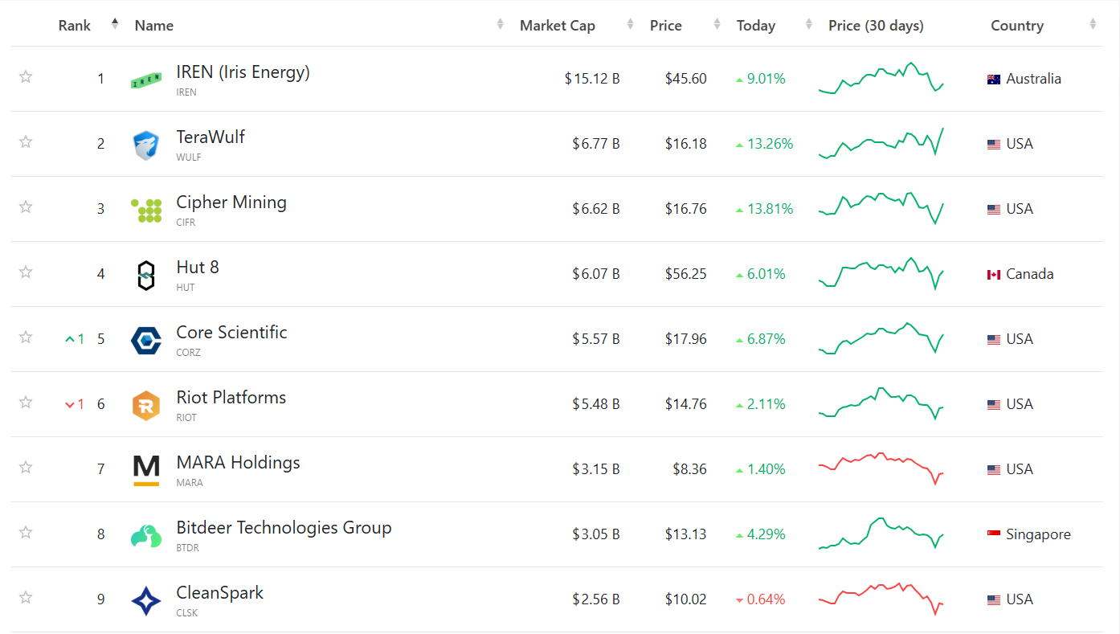
Task: Click the IREN company logo icon
Action: coord(146,80)
